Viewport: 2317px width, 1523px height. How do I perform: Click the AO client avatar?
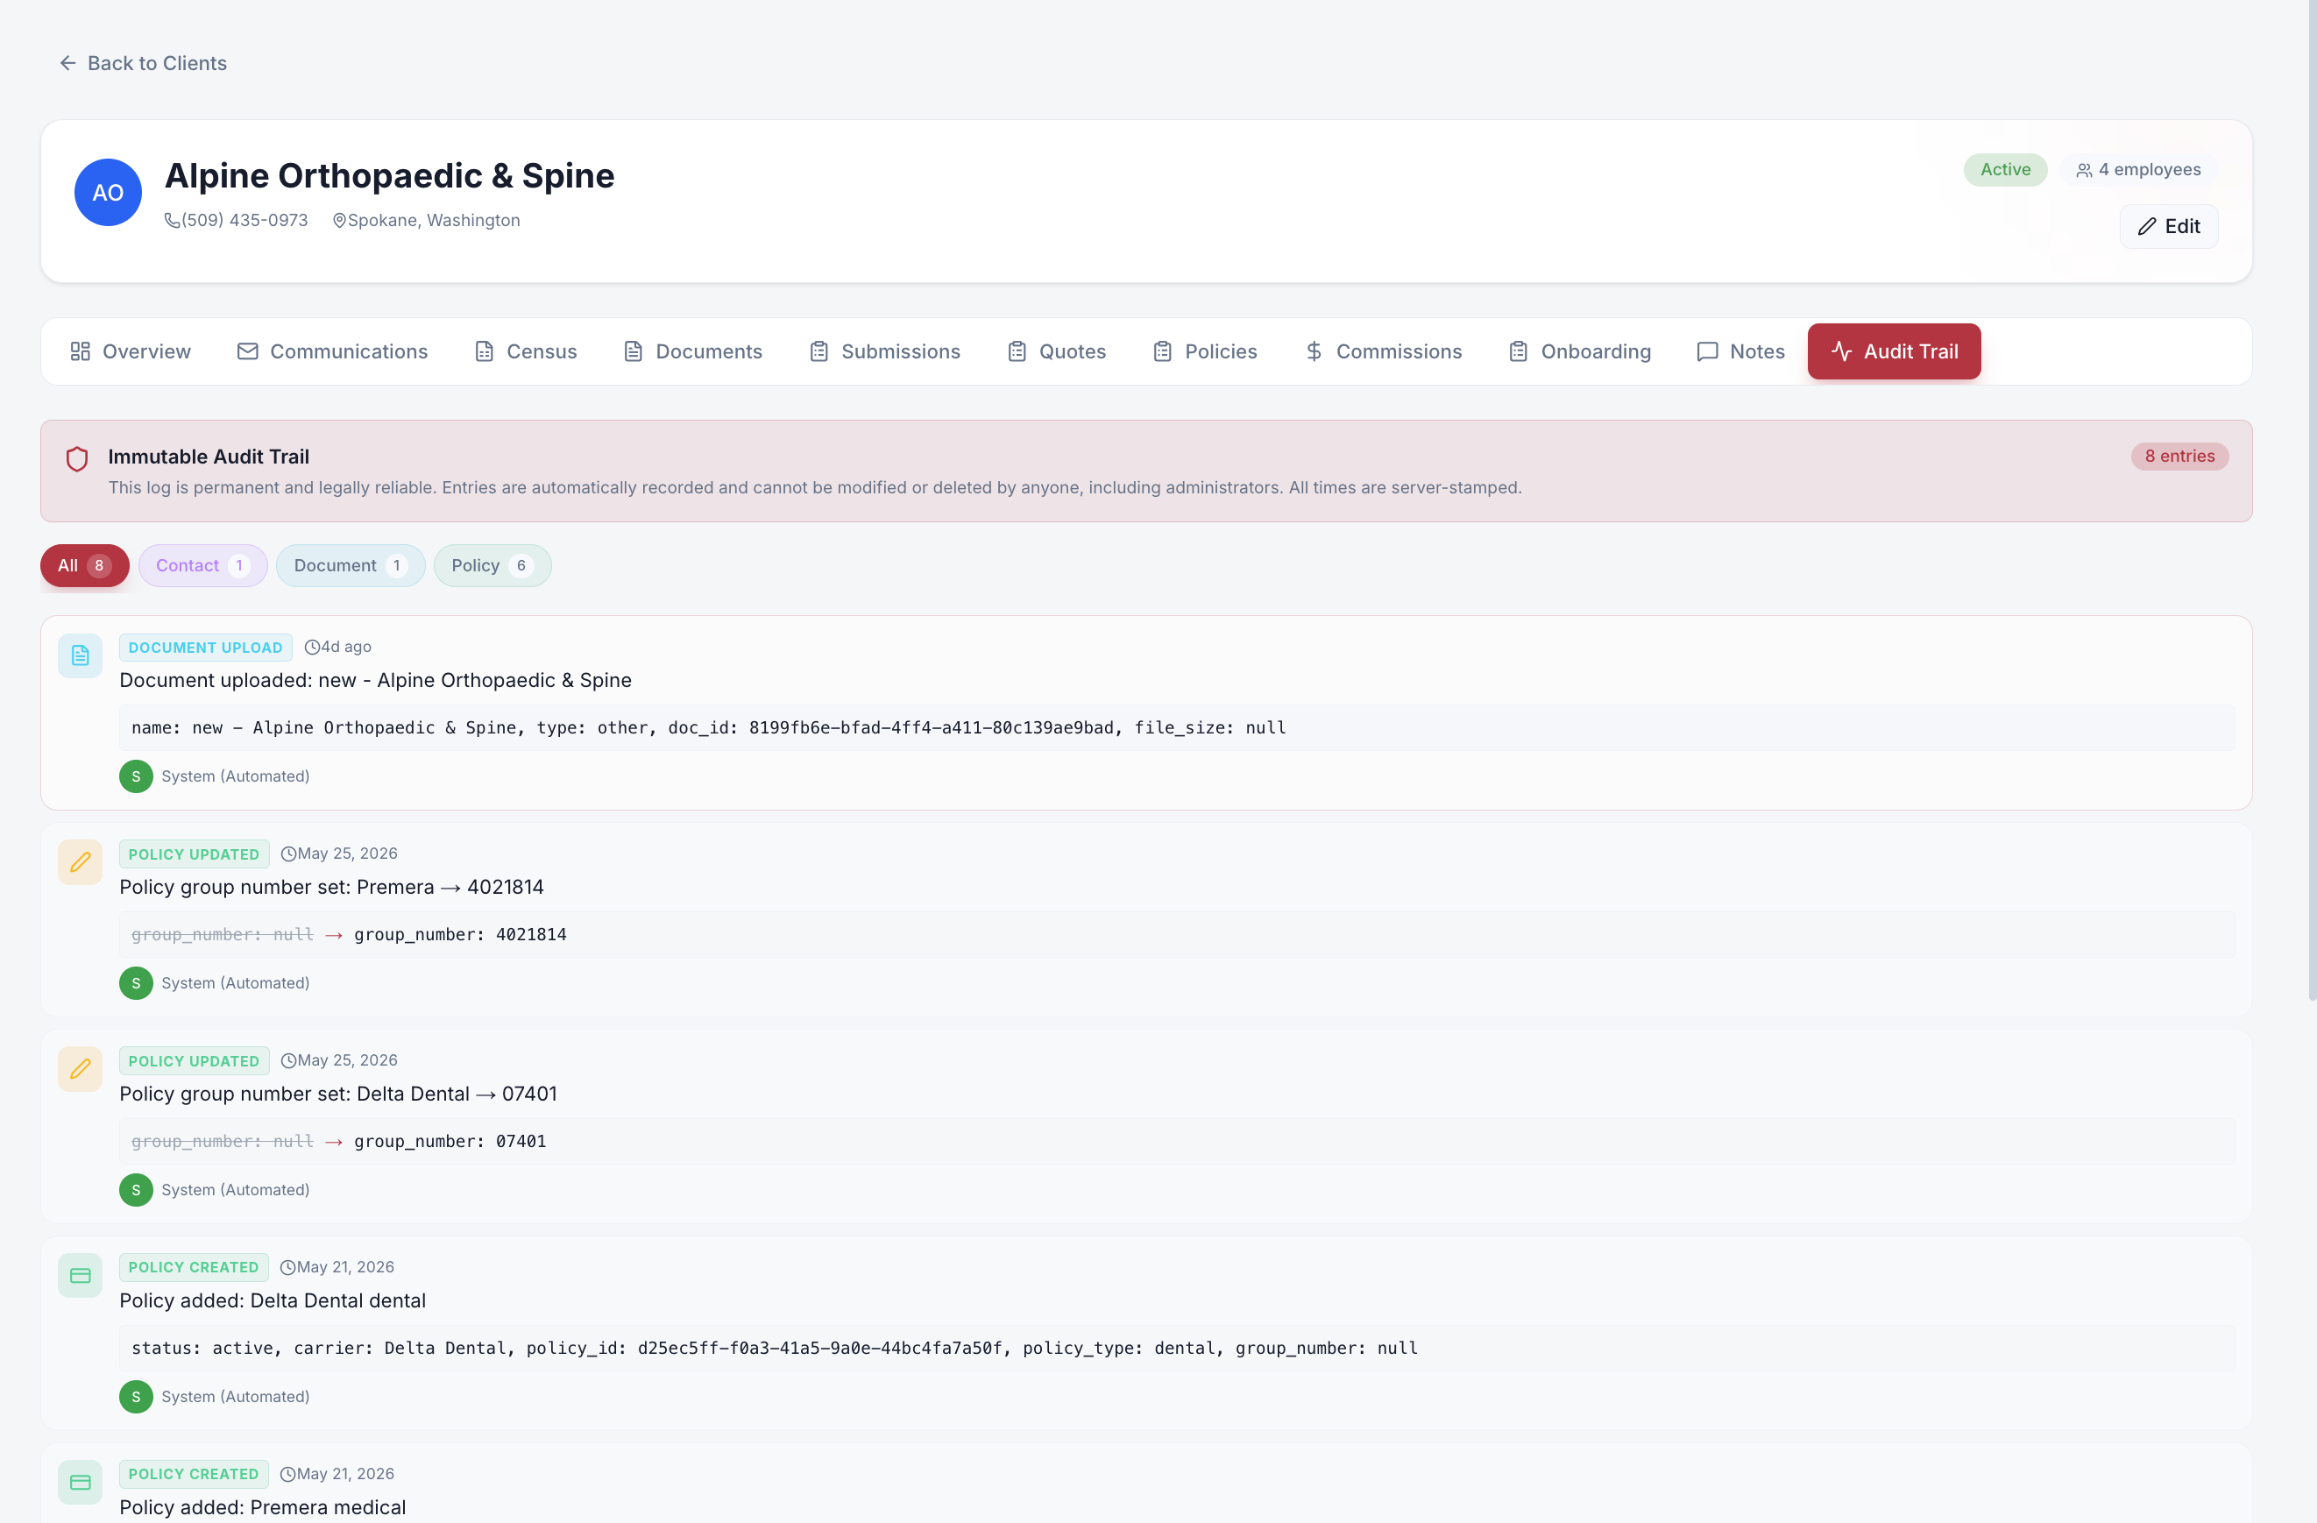tap(108, 193)
